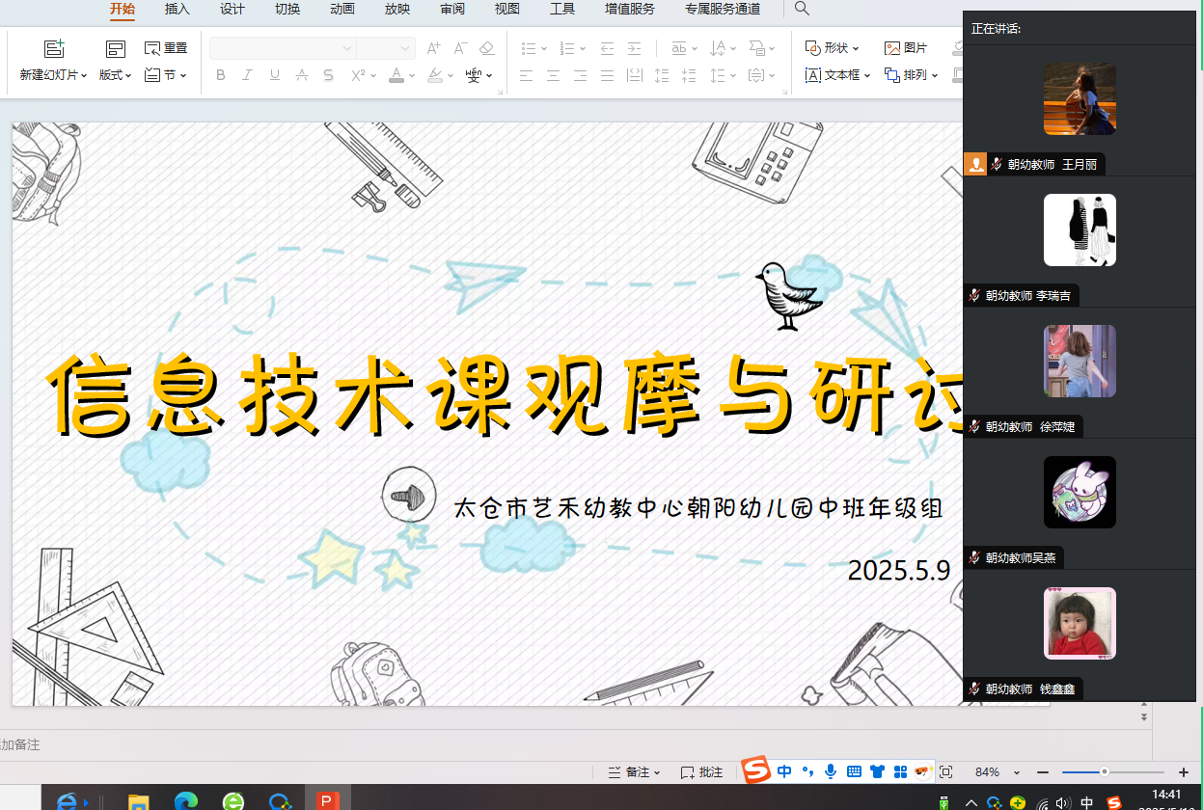Open the 版式 layout dropdown

click(x=116, y=74)
